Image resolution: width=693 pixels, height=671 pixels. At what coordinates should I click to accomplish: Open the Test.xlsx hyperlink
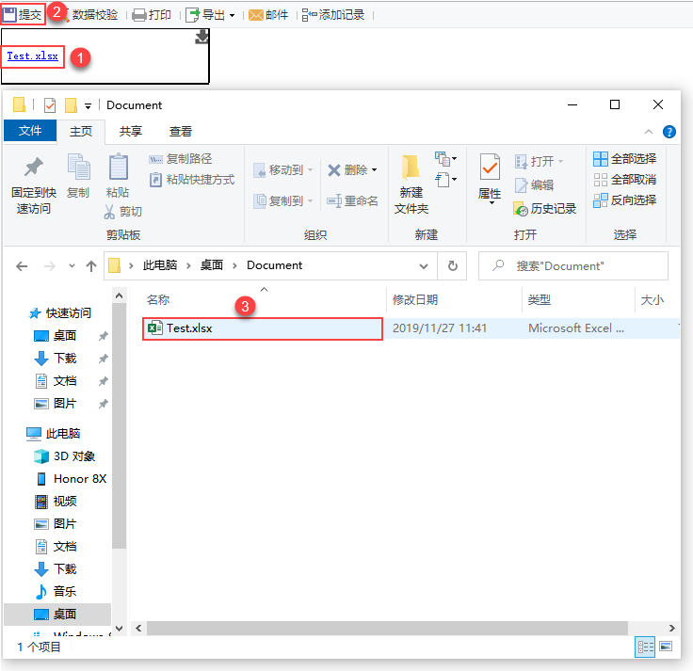pos(33,56)
